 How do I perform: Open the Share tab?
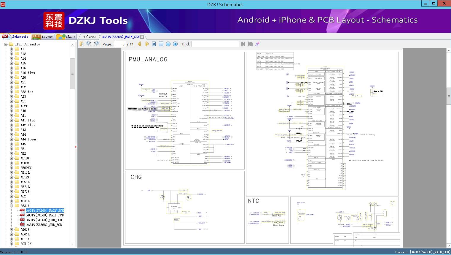tap(66, 37)
